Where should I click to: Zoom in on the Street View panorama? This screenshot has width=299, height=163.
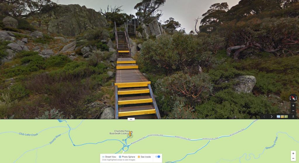coord(293,105)
